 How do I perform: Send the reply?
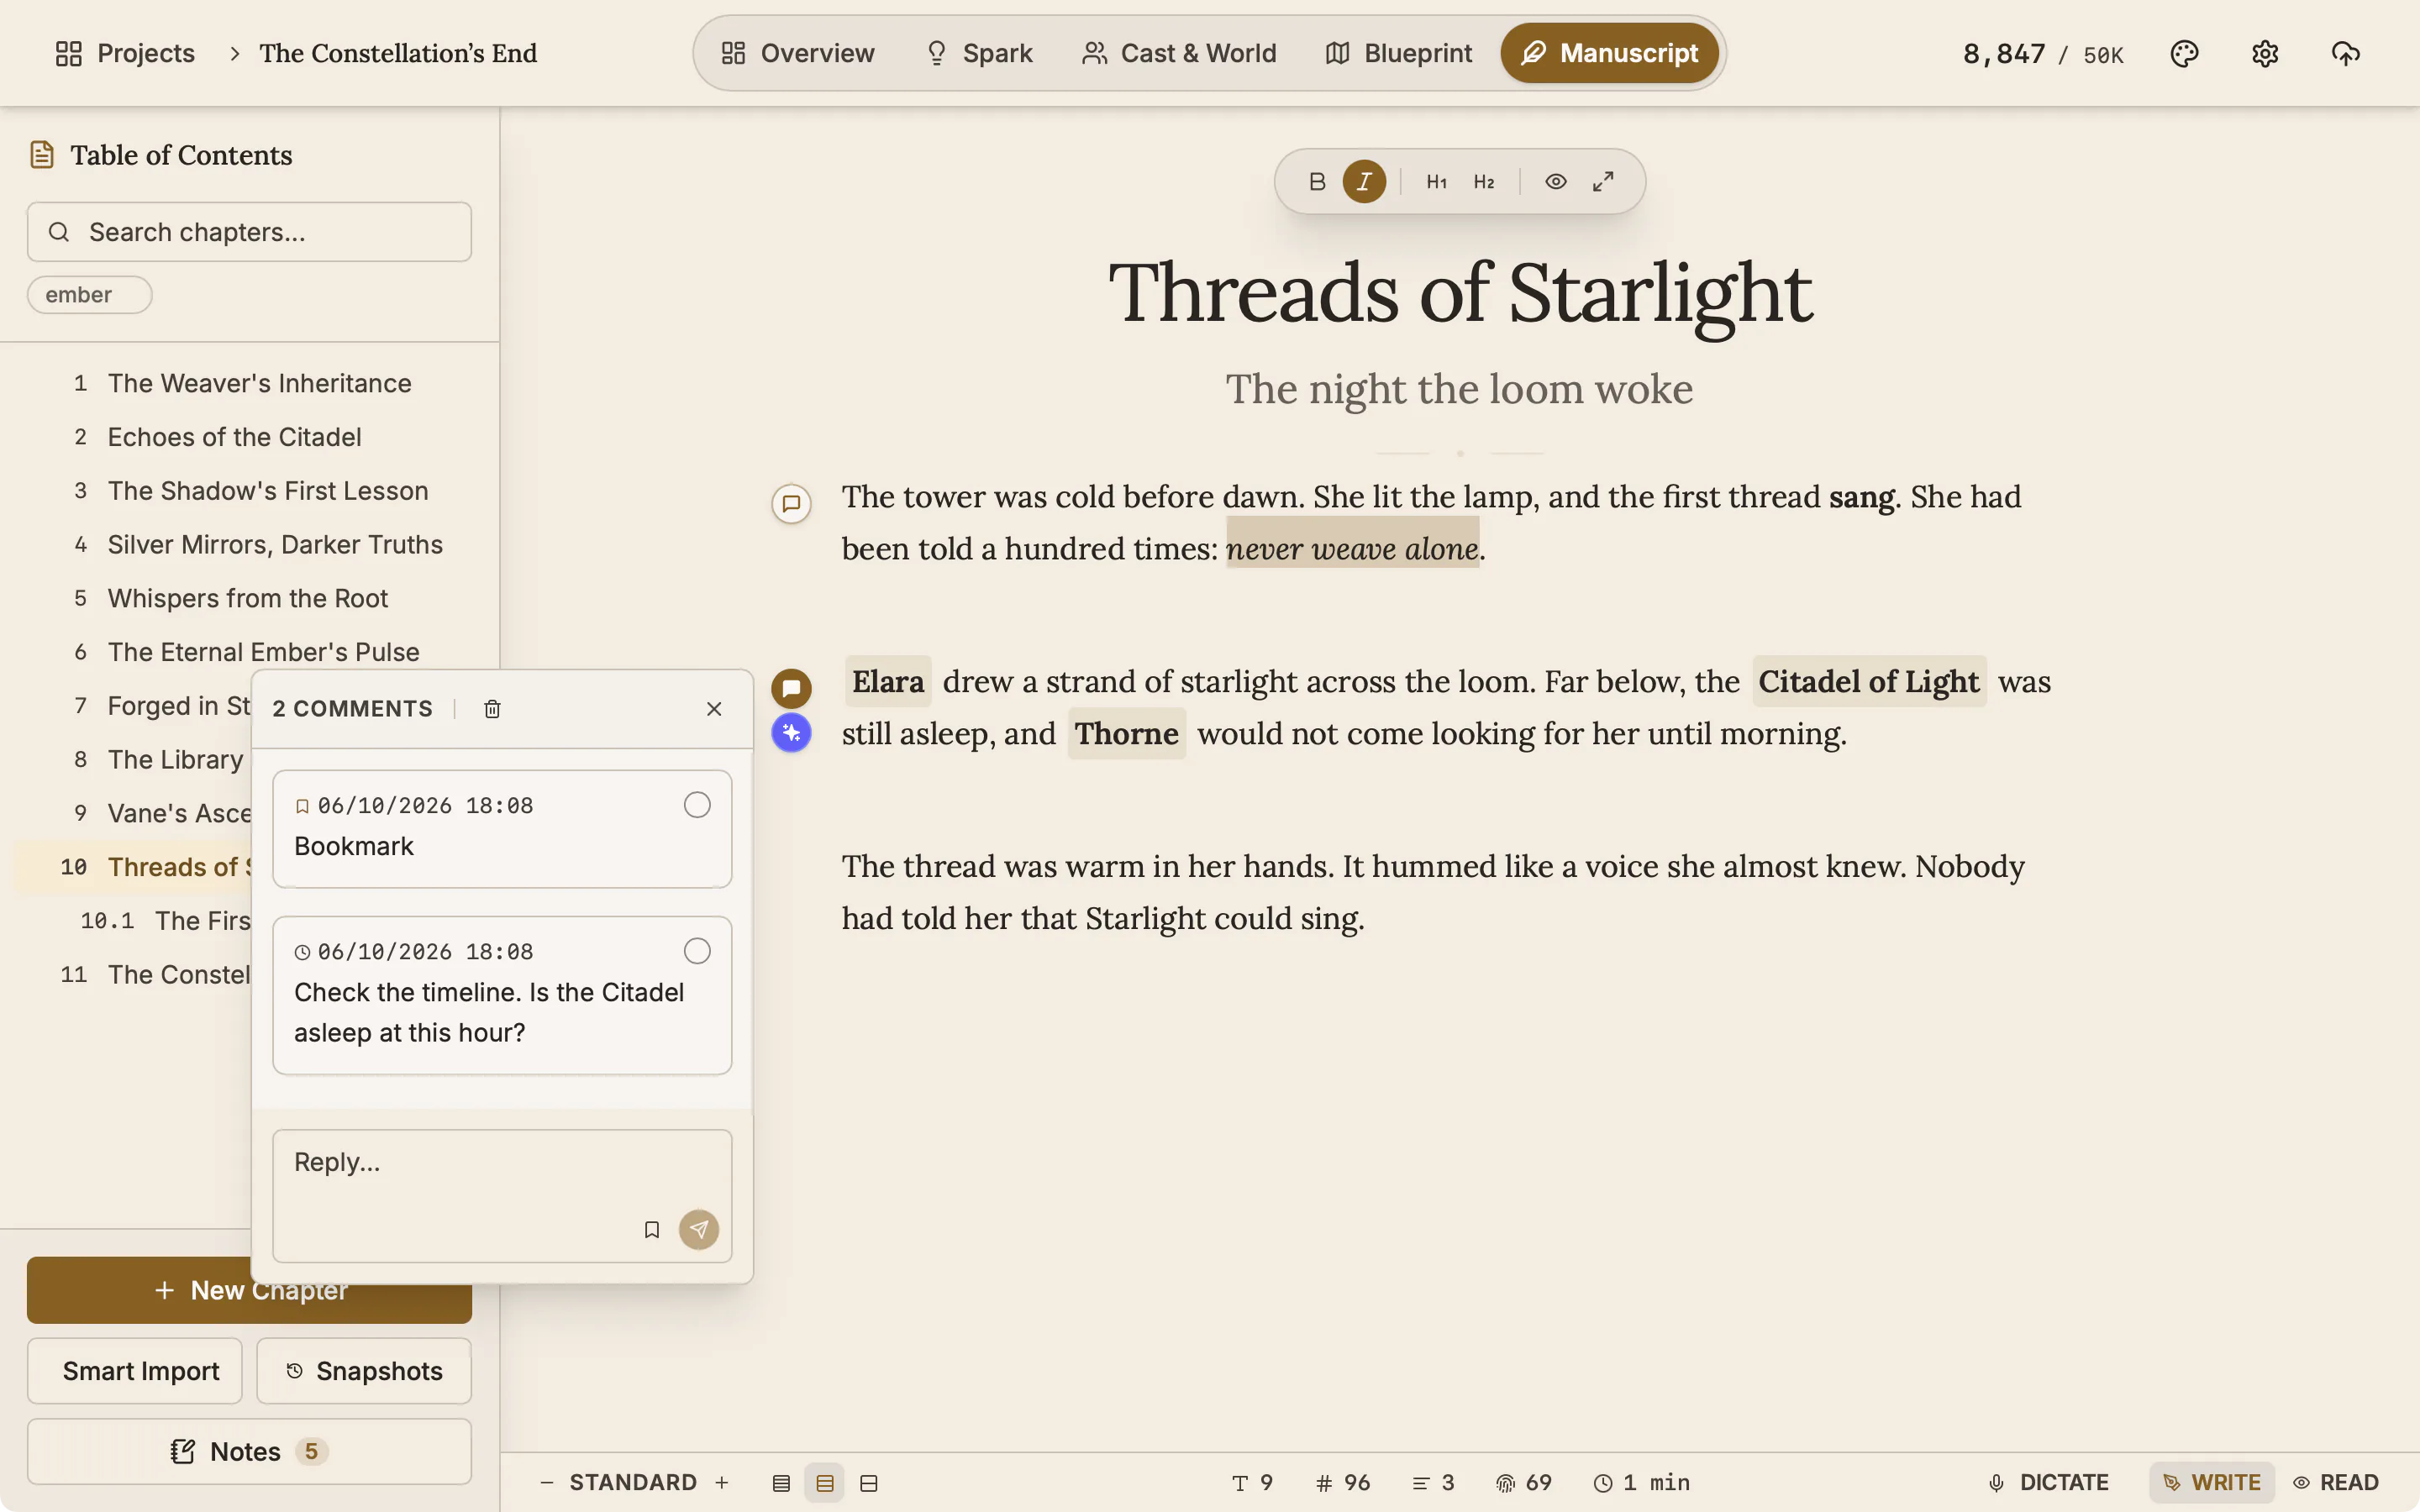click(x=699, y=1230)
